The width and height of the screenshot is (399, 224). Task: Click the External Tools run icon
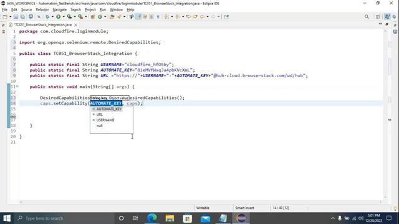pos(80,17)
